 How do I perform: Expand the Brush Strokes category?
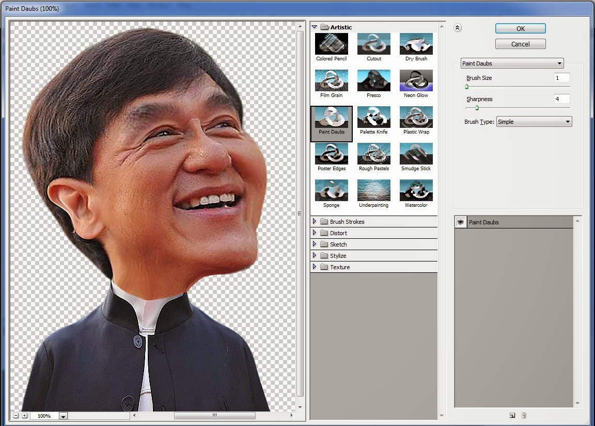[x=315, y=221]
